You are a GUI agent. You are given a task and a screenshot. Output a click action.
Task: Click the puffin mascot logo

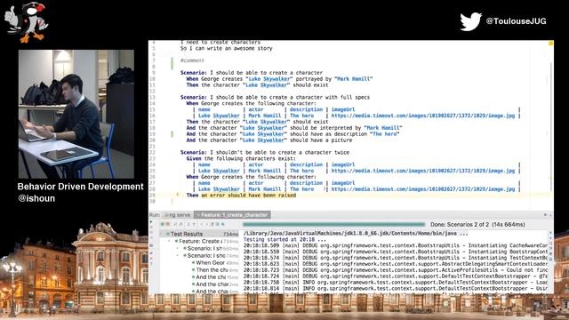tap(26, 21)
